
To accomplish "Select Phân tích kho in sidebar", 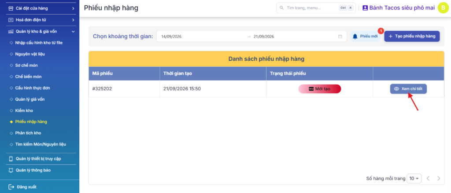I will (28, 133).
